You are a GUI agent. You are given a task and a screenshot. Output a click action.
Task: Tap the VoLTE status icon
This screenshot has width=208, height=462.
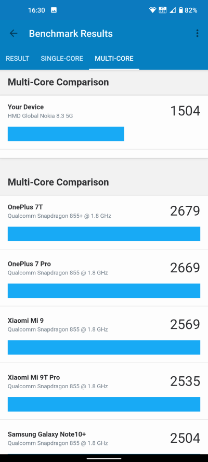(x=163, y=10)
